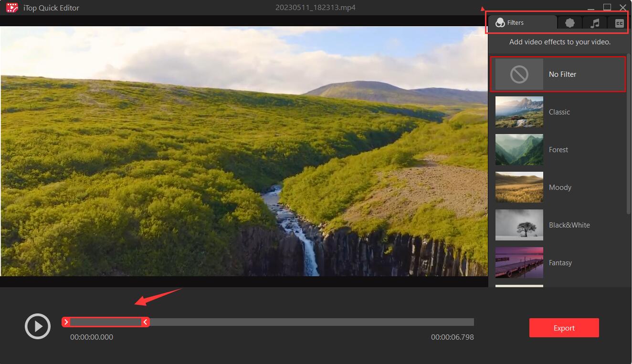Viewport: 632px width, 364px height.
Task: Play the video preview
Action: click(x=38, y=326)
